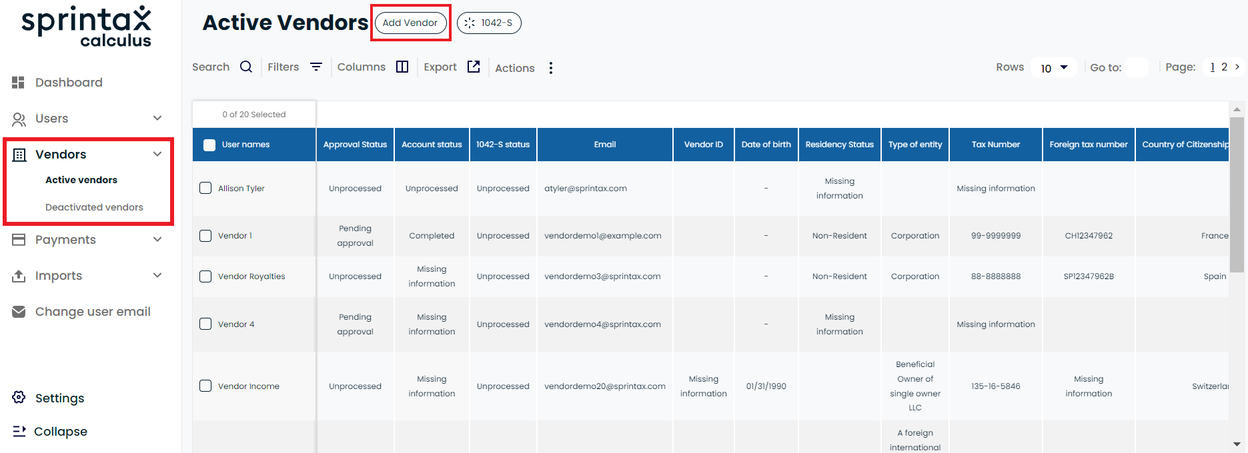Open the Vendor Income link
This screenshot has height=453, width=1248.
click(x=249, y=386)
